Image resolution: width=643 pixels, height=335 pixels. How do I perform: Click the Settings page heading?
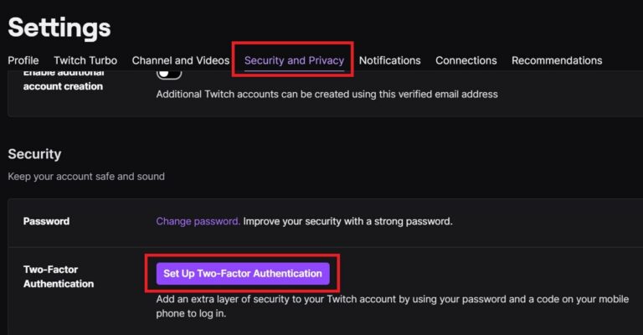(x=59, y=27)
